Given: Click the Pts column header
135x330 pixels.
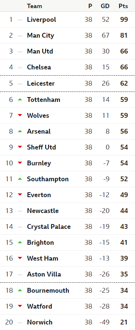Looking at the screenshot, I should pos(123,6).
